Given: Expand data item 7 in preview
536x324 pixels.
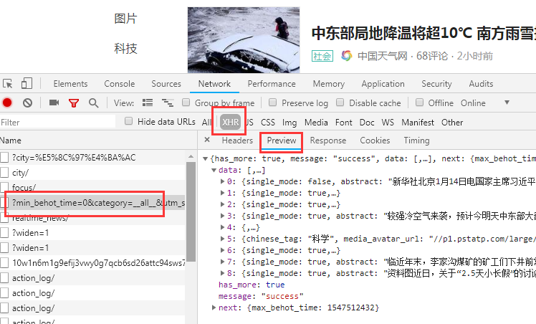Looking at the screenshot, I should pos(222,262).
